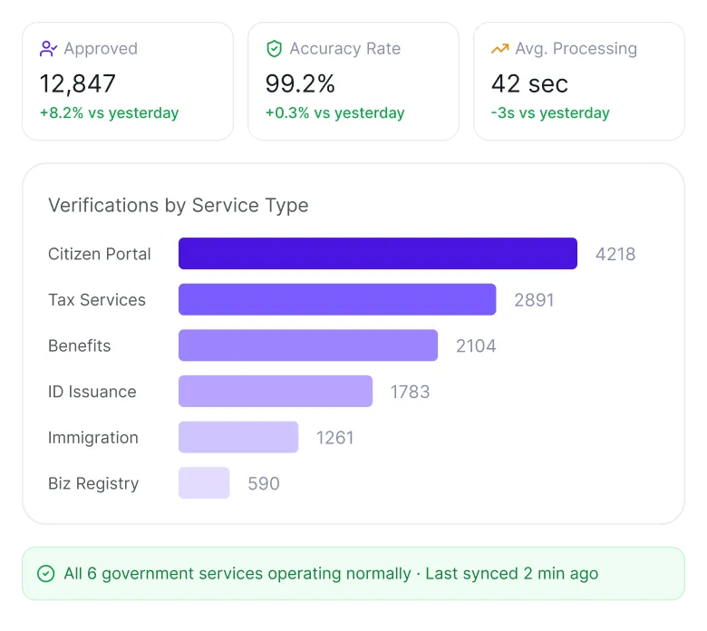Image resolution: width=707 pixels, height=631 pixels.
Task: Click the 'Approved' card label
Action: coord(101,49)
